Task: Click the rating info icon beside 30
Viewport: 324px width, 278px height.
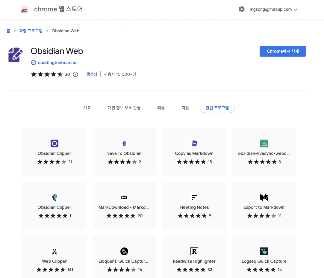Action: click(76, 74)
